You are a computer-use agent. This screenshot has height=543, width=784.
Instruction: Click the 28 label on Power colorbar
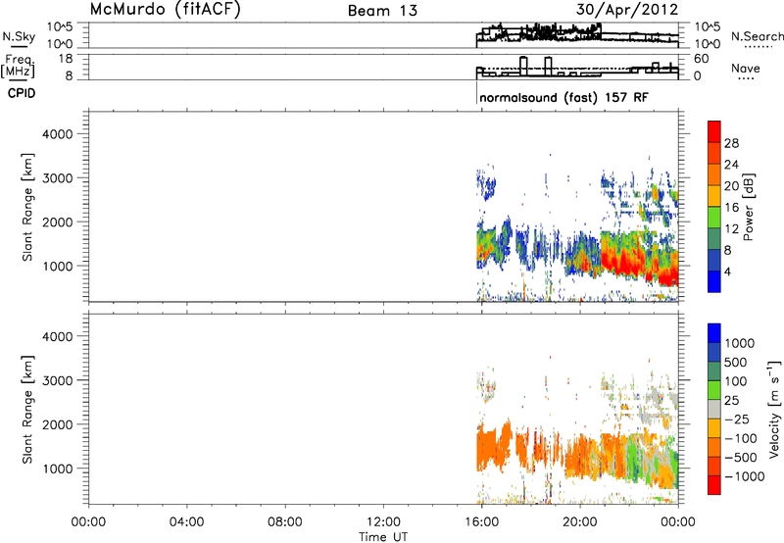click(x=731, y=143)
